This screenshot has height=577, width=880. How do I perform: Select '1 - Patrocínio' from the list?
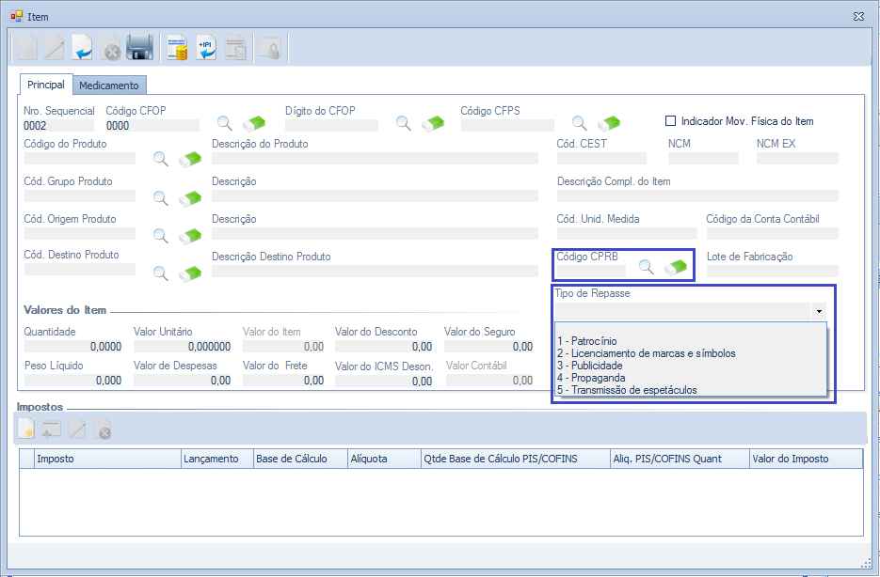click(587, 341)
